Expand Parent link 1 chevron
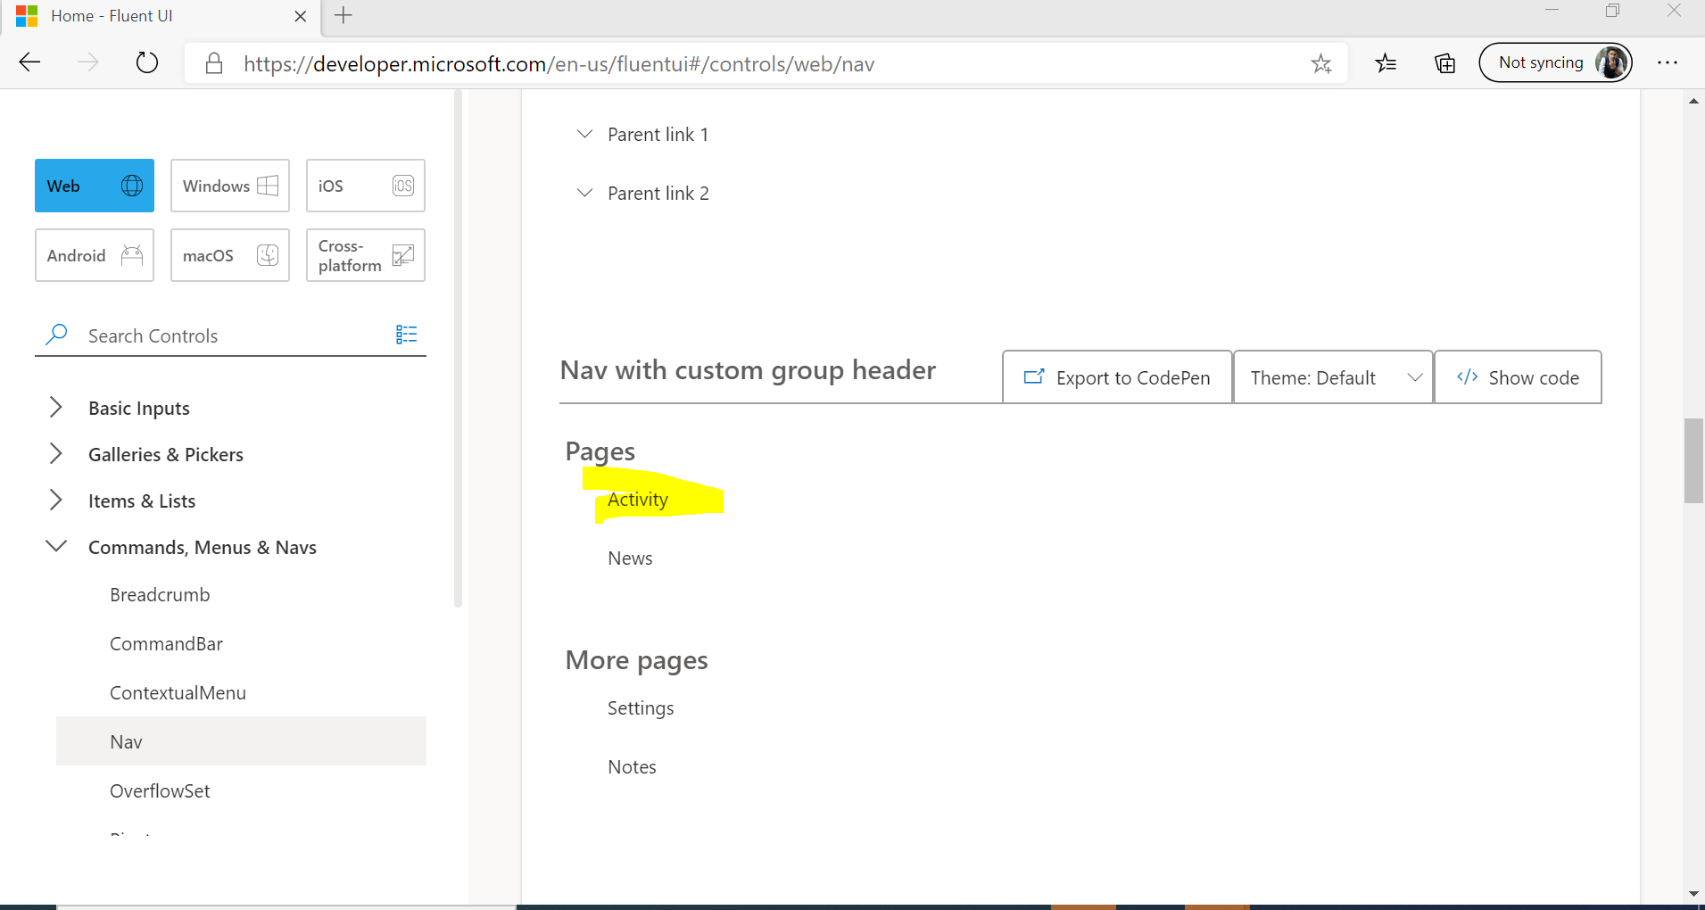This screenshot has height=910, width=1705. coord(584,134)
